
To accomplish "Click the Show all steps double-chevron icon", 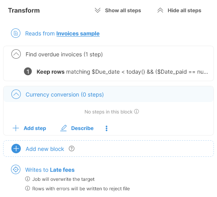I will 98,10.
